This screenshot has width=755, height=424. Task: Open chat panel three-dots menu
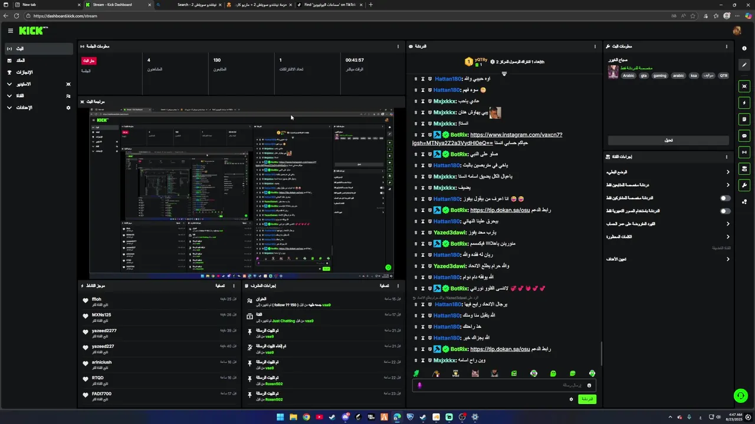pyautogui.click(x=595, y=47)
